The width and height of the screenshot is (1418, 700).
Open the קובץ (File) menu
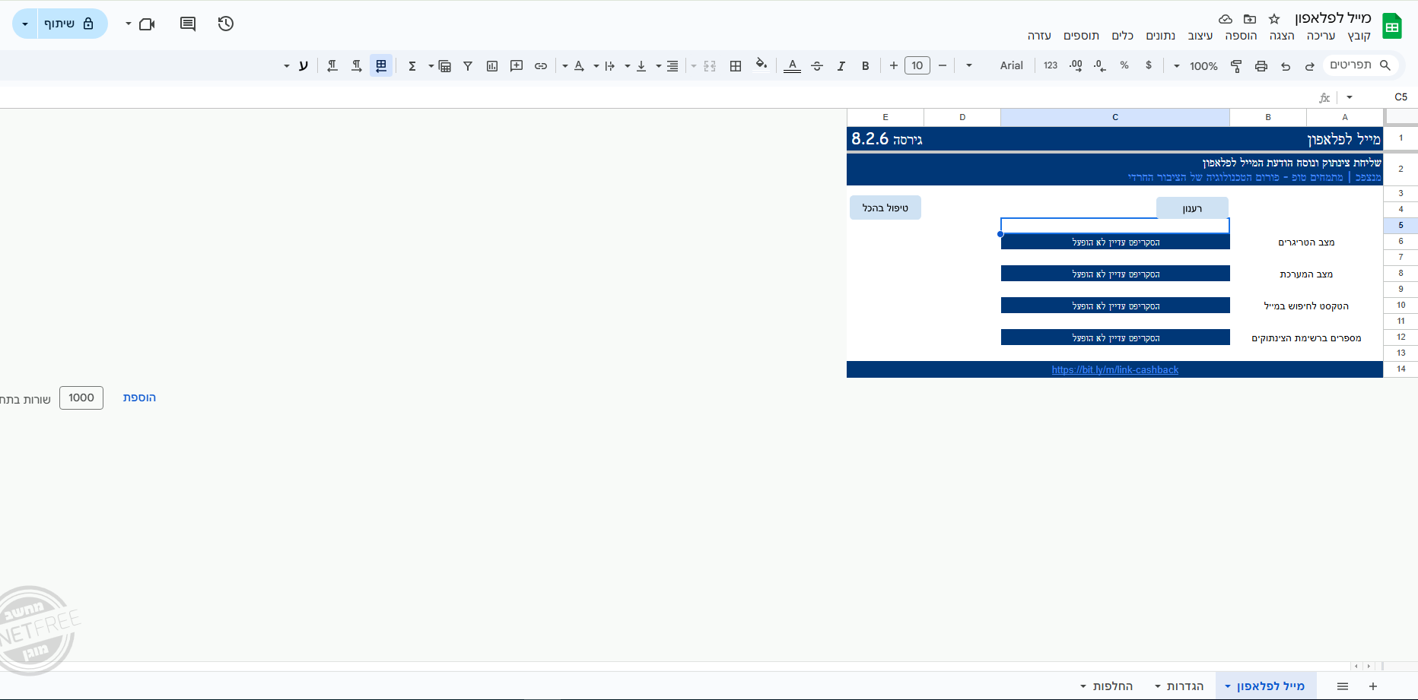[1359, 36]
